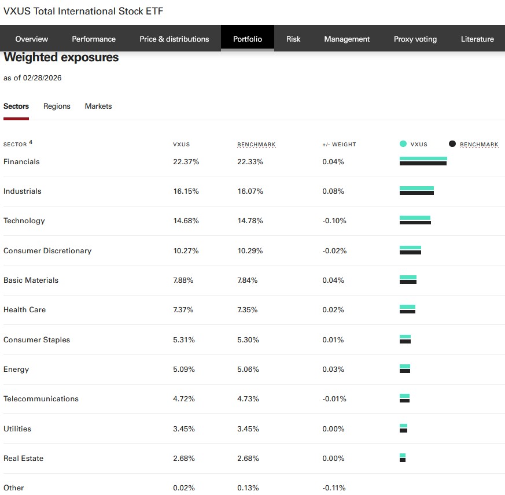Click Basic Materials value 7.88%
Screen dimensions: 505x495
(x=183, y=280)
